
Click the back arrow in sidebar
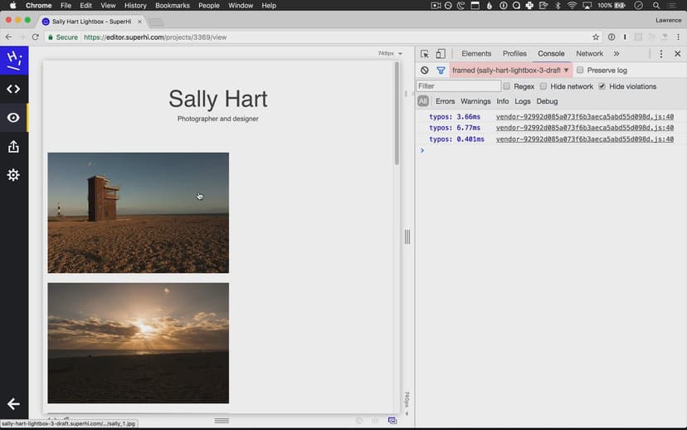click(x=13, y=404)
